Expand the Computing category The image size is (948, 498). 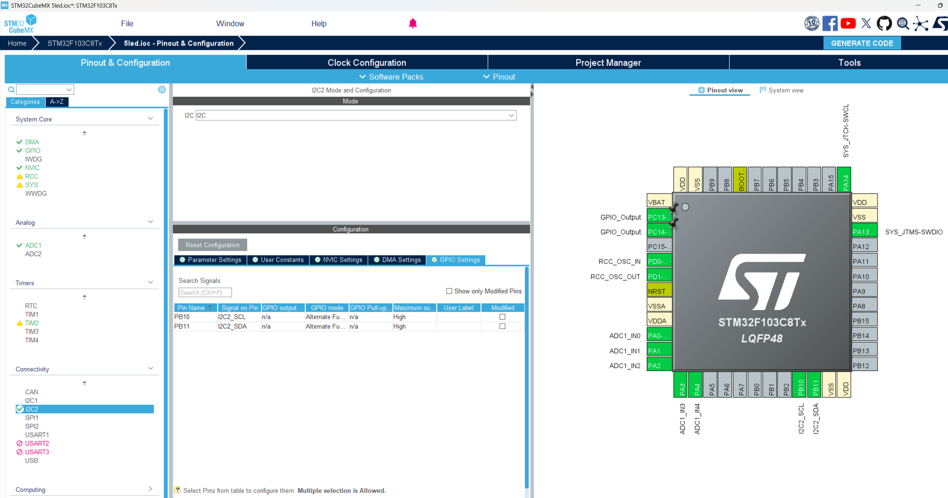(x=150, y=489)
